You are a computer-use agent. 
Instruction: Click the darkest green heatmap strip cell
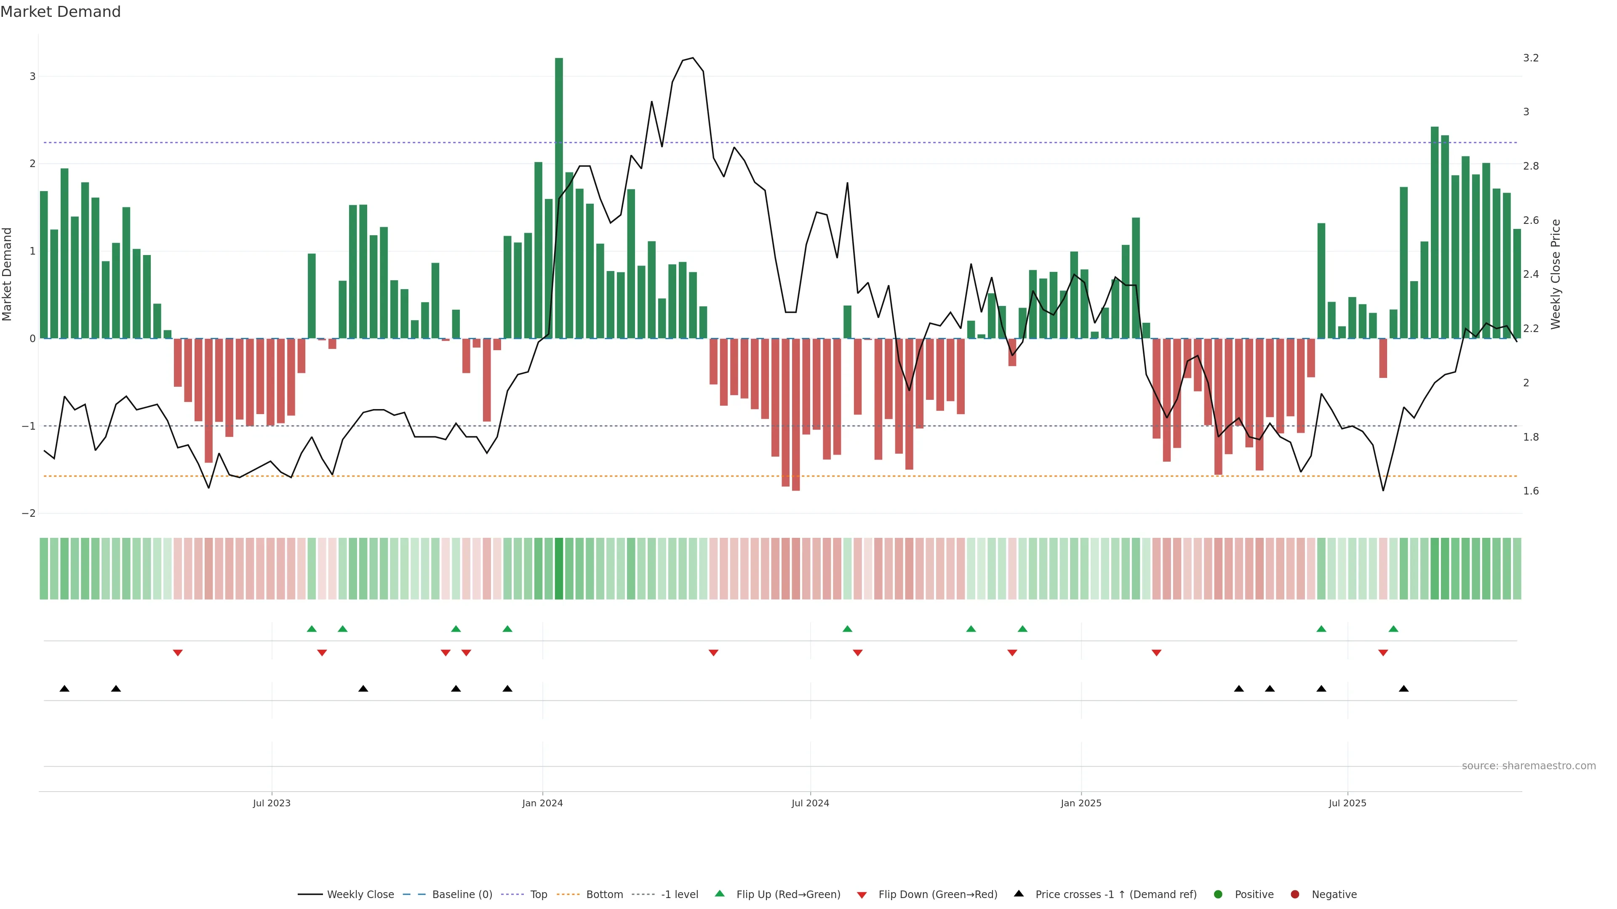559,569
